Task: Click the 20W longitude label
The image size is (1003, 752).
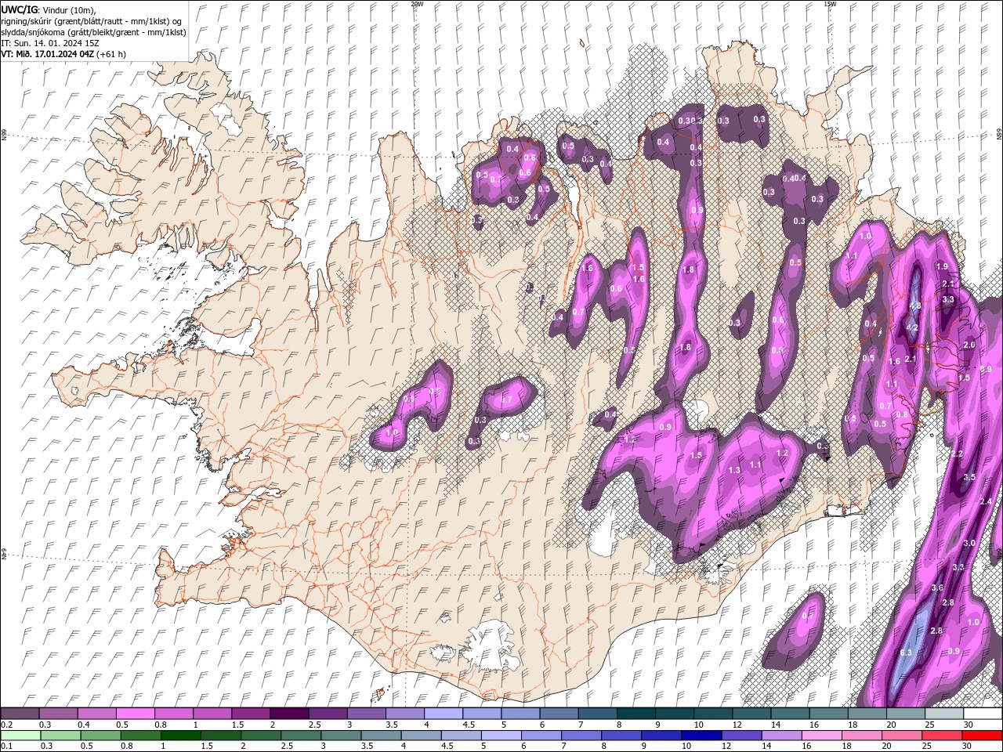Action: click(417, 4)
